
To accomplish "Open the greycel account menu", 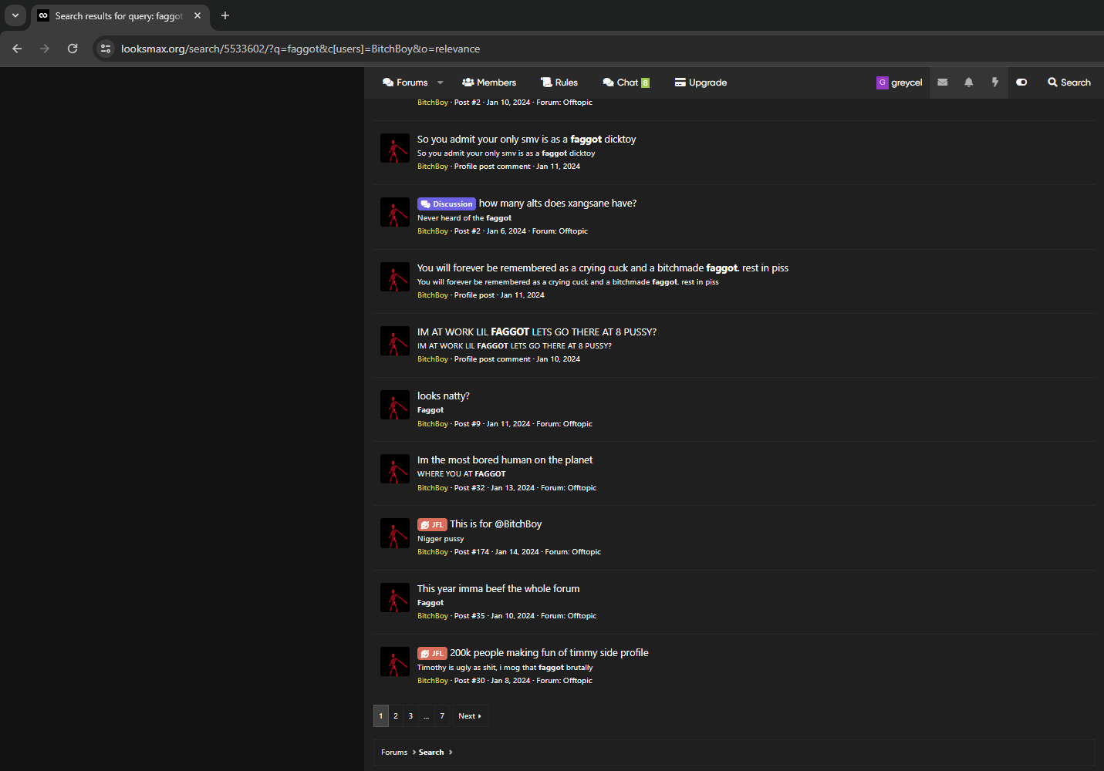I will point(899,82).
